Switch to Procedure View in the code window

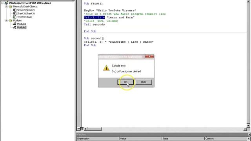tap(78, 129)
